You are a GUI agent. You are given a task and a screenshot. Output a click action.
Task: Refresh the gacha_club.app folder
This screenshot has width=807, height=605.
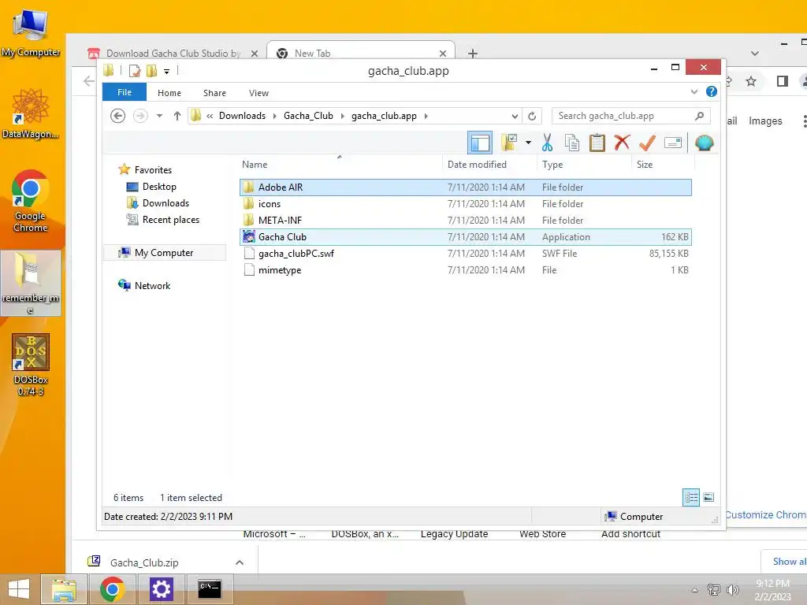[x=532, y=116]
